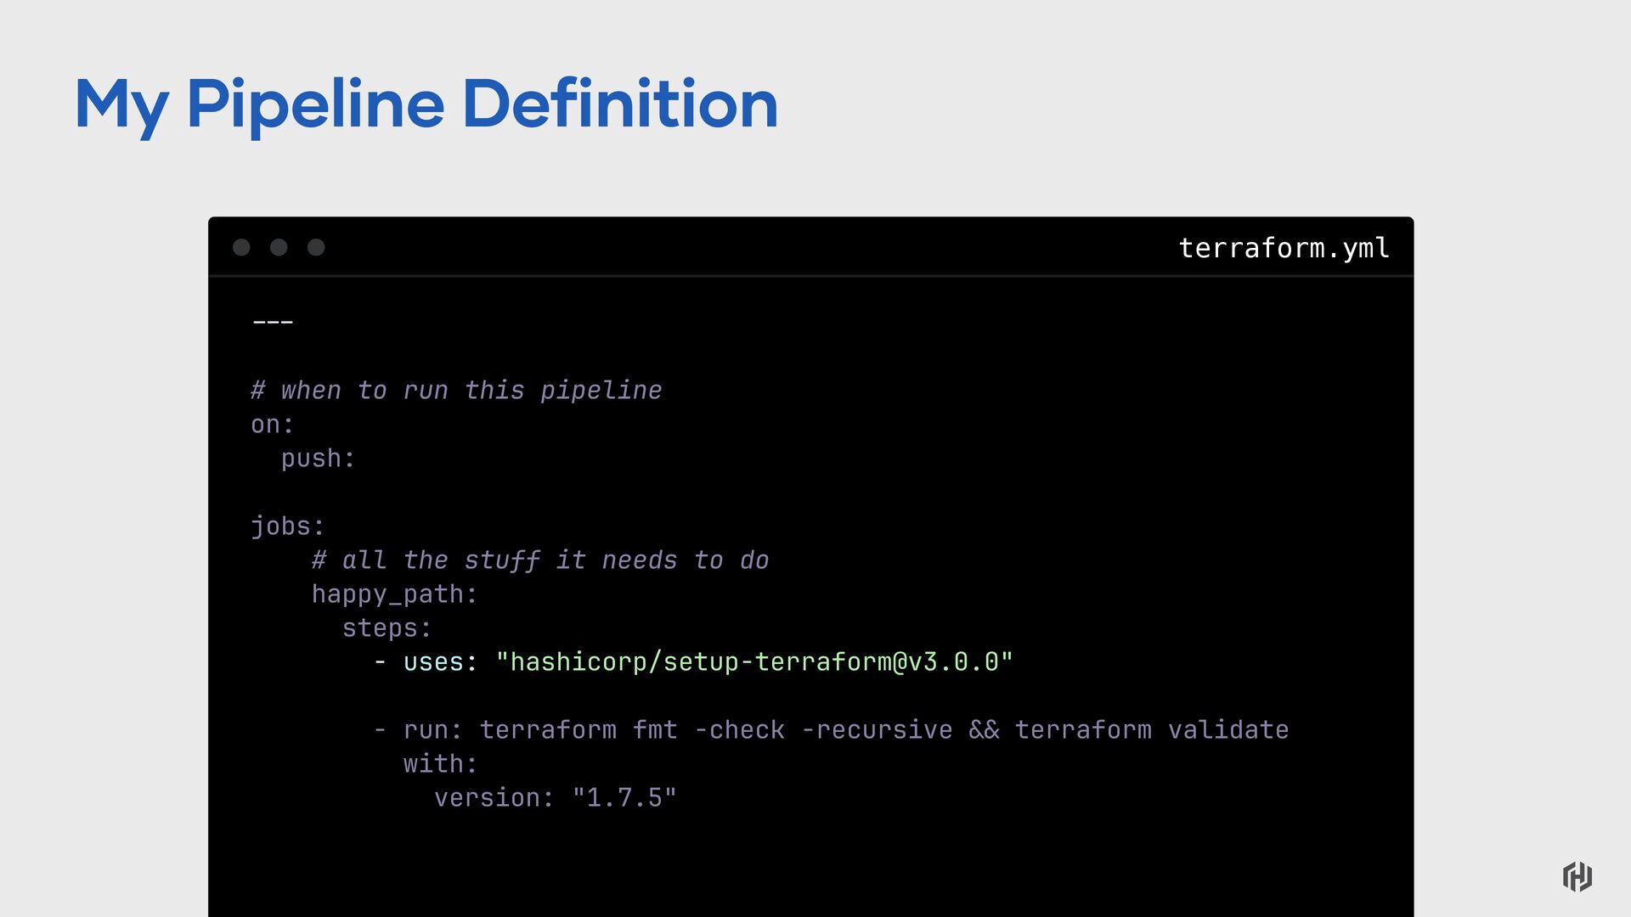Click the 'with:' key line

pos(440,764)
